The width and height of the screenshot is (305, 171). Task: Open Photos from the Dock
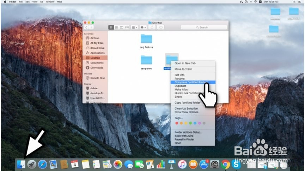coord(118,165)
